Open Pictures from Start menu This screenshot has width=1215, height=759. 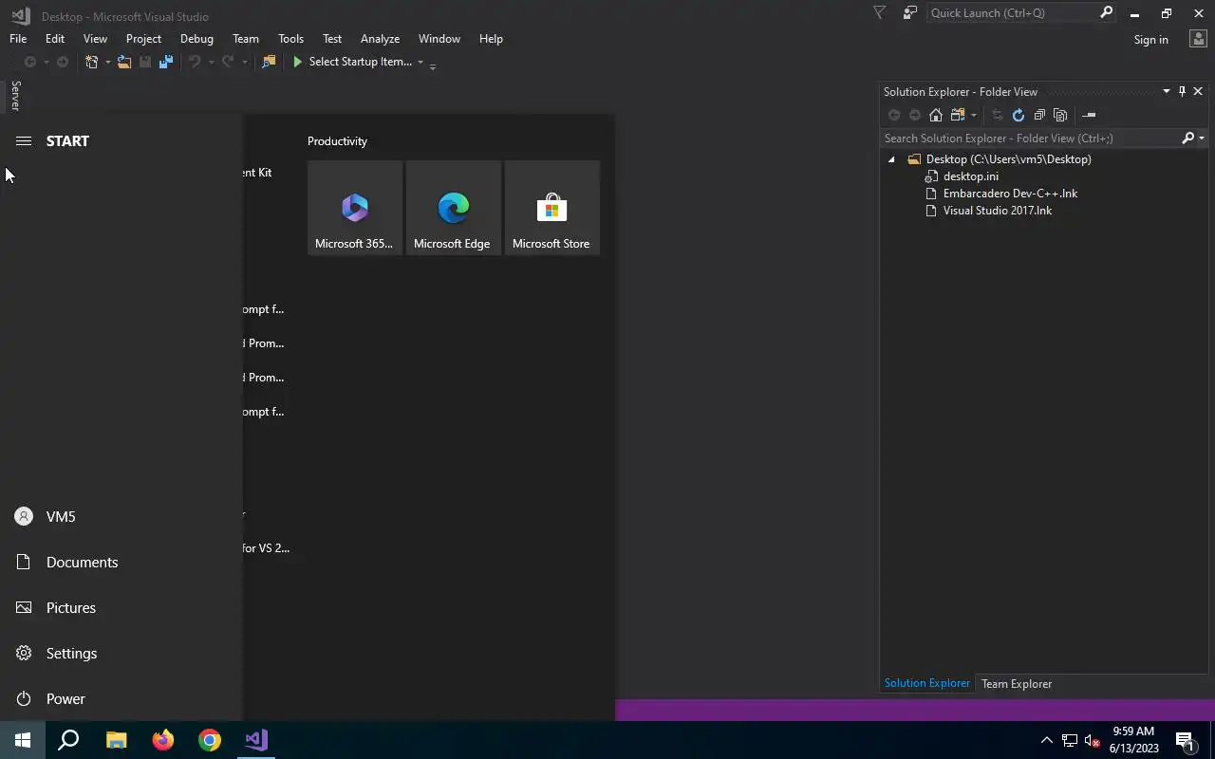(121, 607)
